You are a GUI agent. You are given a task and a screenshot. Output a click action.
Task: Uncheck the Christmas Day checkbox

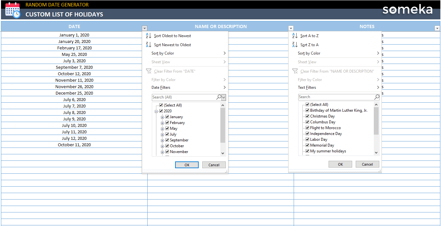(308, 116)
